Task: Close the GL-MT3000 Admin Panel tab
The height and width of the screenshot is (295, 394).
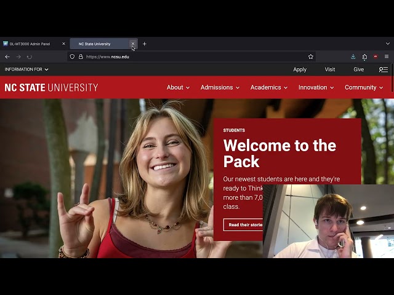Action: click(x=63, y=44)
